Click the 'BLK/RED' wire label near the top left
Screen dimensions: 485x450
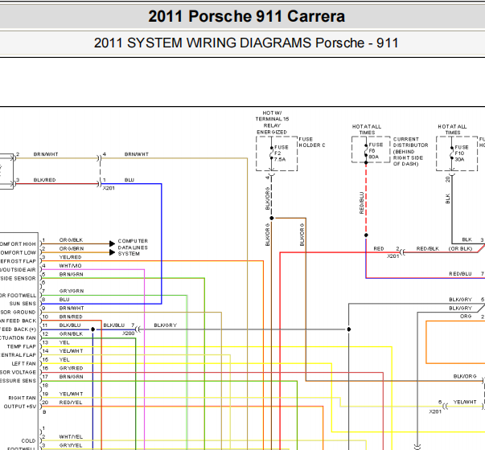coord(44,180)
